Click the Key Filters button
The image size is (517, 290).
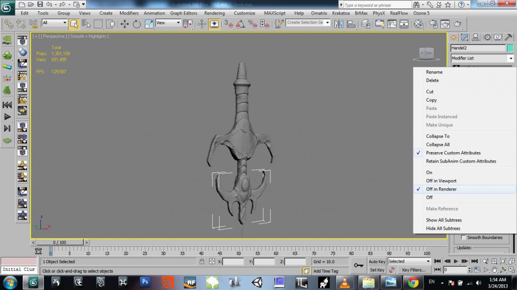[414, 270]
